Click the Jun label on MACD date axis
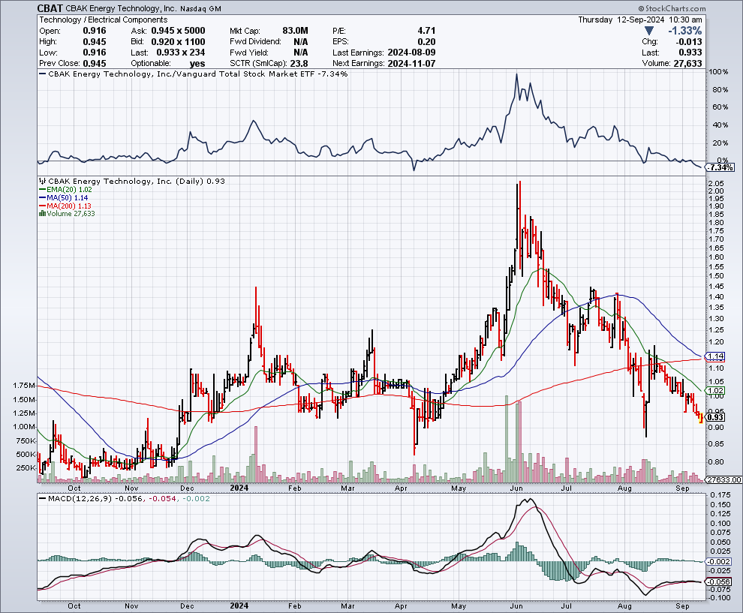This screenshot has width=743, height=613. click(x=516, y=606)
